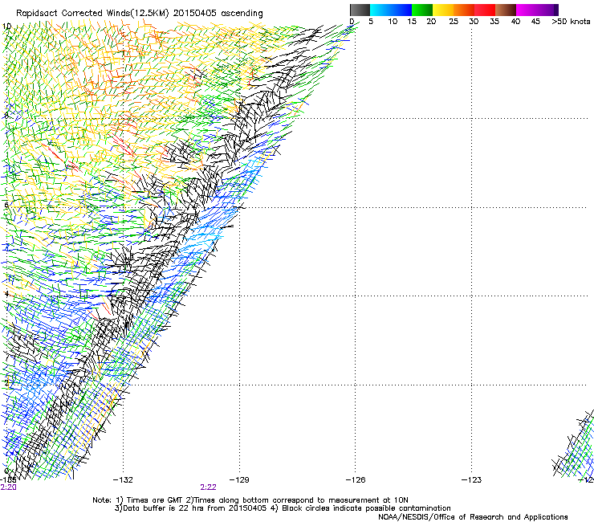Image resolution: width=594 pixels, height=522 pixels.
Task: Click the magenta 40-45 knots legend segment
Action: click(527, 10)
